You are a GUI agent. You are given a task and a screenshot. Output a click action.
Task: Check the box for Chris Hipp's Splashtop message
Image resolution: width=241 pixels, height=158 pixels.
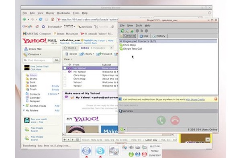[65, 75]
